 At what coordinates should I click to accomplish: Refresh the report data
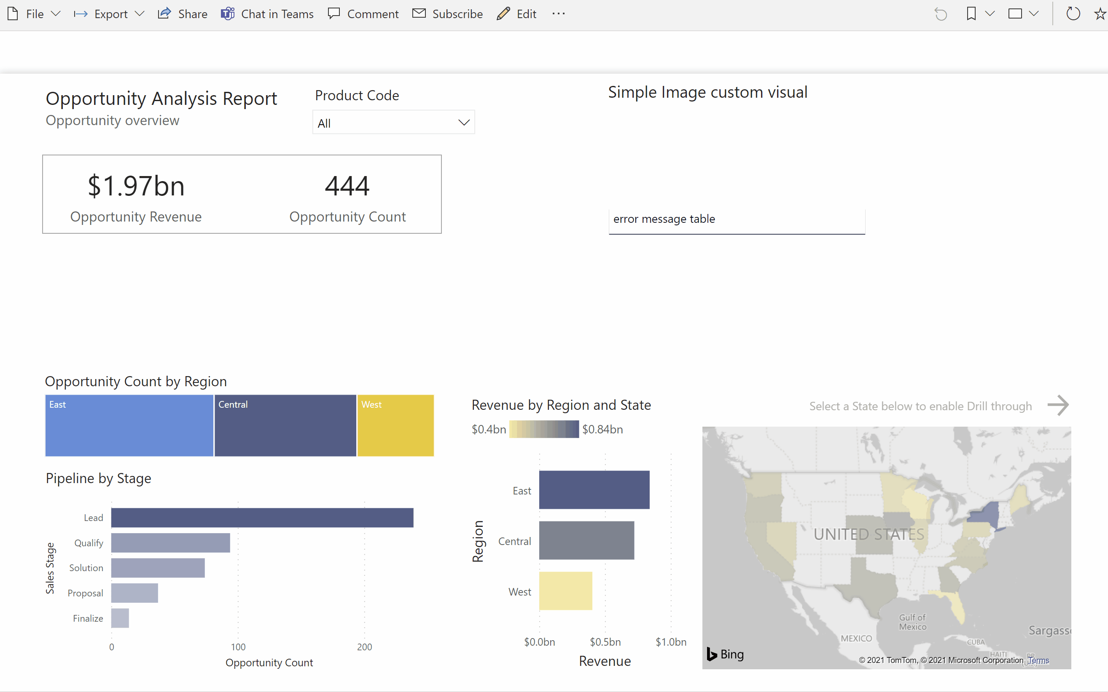tap(1073, 14)
